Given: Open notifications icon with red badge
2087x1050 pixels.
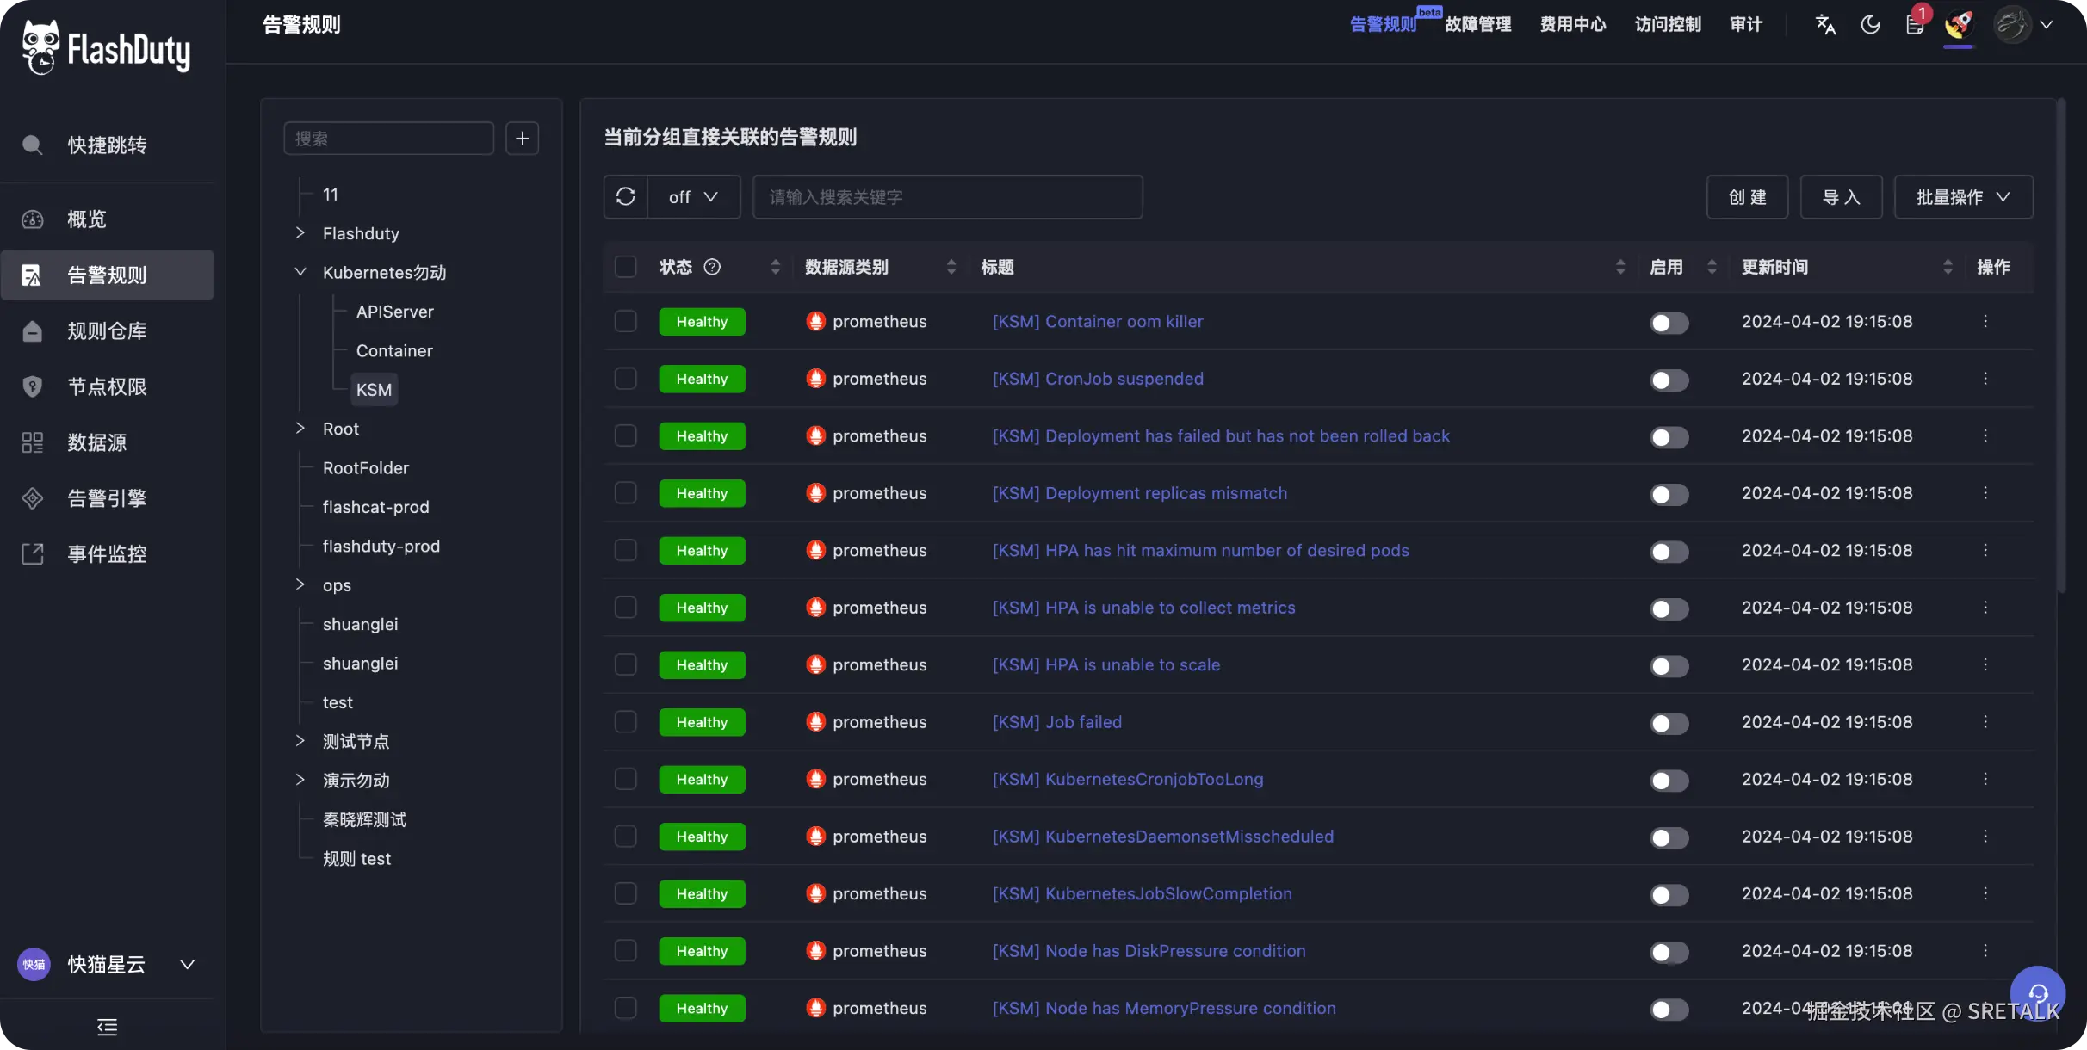Looking at the screenshot, I should [1915, 24].
